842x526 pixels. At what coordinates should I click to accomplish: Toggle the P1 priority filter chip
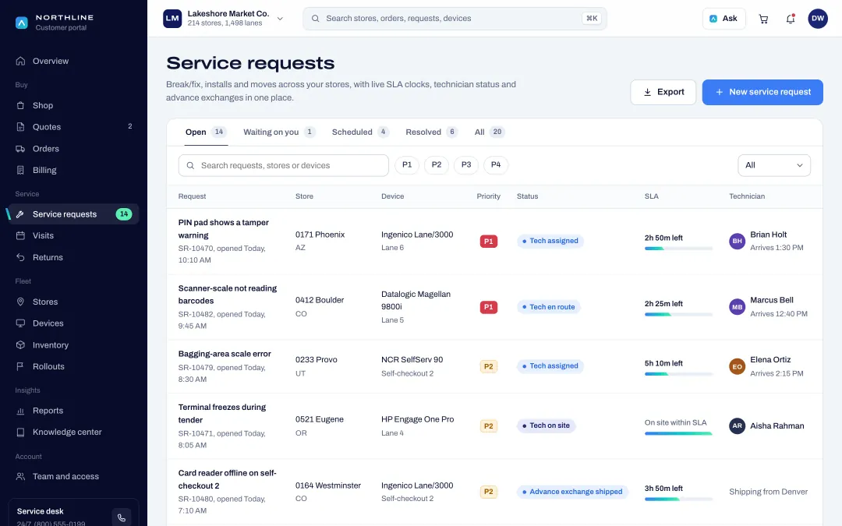407,164
